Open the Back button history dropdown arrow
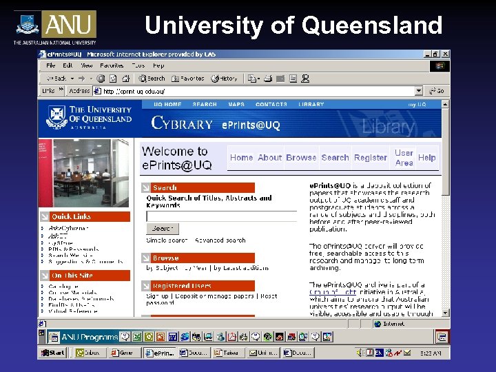Image resolution: width=496 pixels, height=372 pixels. 72,79
